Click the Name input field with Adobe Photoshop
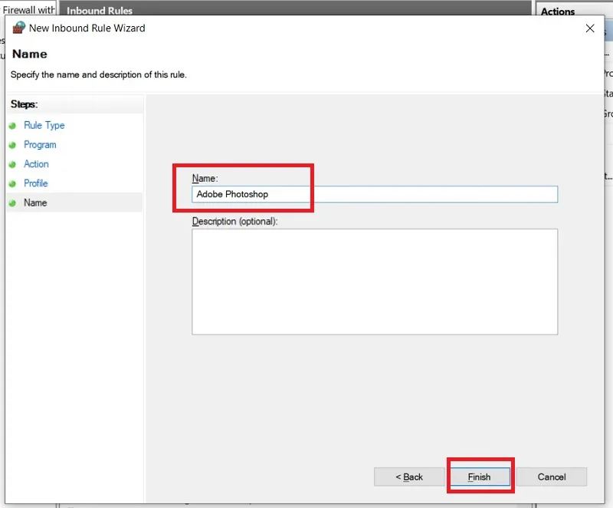 click(x=375, y=194)
